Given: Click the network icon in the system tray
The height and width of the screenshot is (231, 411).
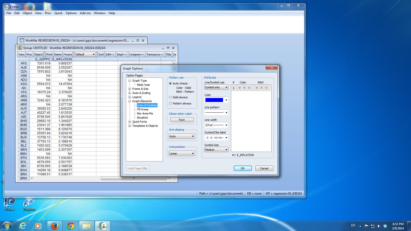Looking at the screenshot, I should point(373,226).
